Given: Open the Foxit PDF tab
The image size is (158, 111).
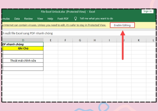Looking at the screenshot, I should [x=63, y=18].
